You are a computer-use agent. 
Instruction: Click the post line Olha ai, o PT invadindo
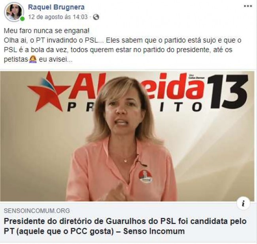(x=51, y=40)
